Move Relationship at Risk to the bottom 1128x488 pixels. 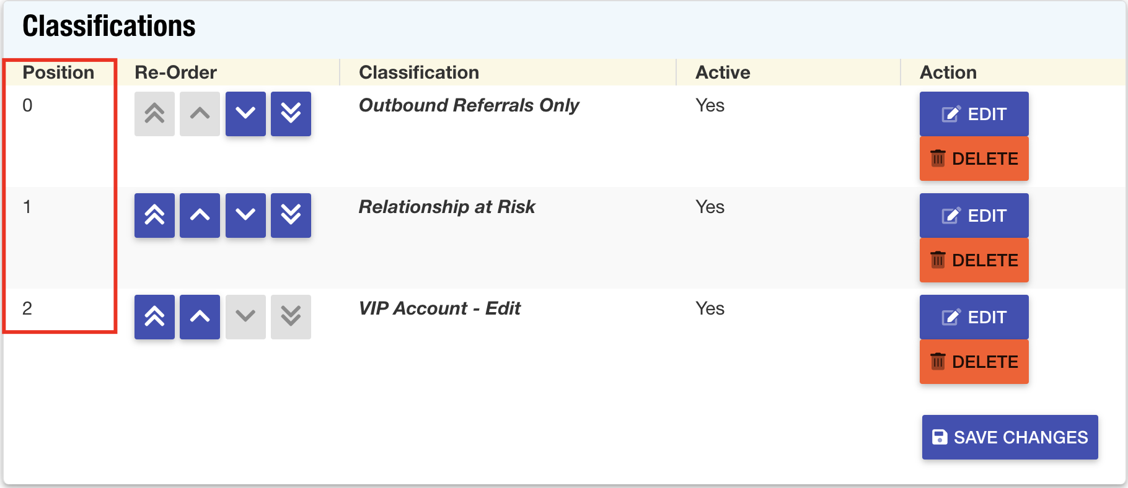coord(291,216)
